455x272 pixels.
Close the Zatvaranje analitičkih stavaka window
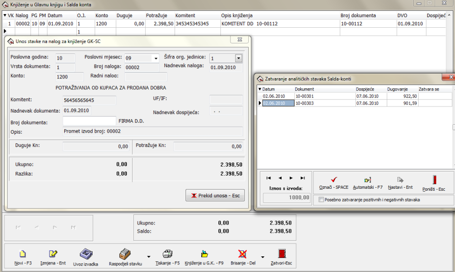pyautogui.click(x=450, y=77)
